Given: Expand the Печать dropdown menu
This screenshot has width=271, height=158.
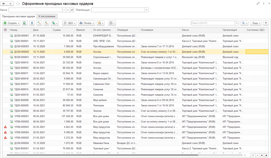Looking at the screenshot, I should click(87, 23).
